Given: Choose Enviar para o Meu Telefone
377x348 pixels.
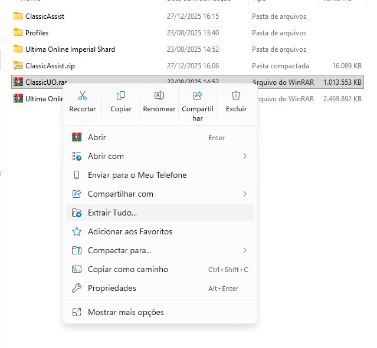Looking at the screenshot, I should coord(137,175).
